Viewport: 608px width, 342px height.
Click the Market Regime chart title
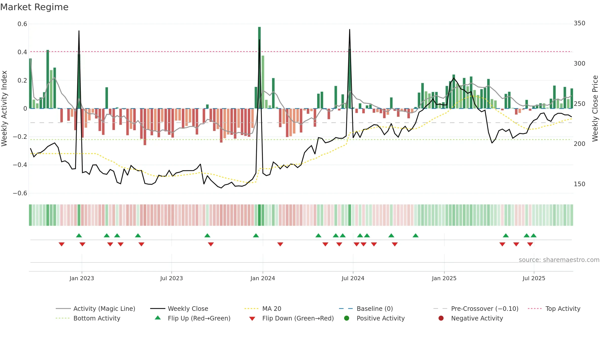34,7
